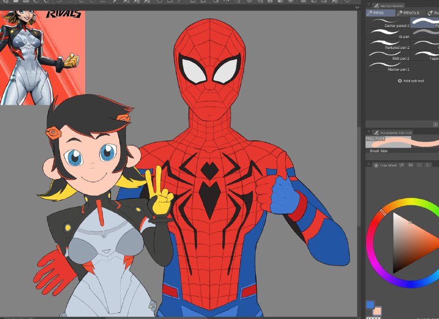439x319 pixels.
Task: Open the Color History tab icon
Action: [428, 165]
